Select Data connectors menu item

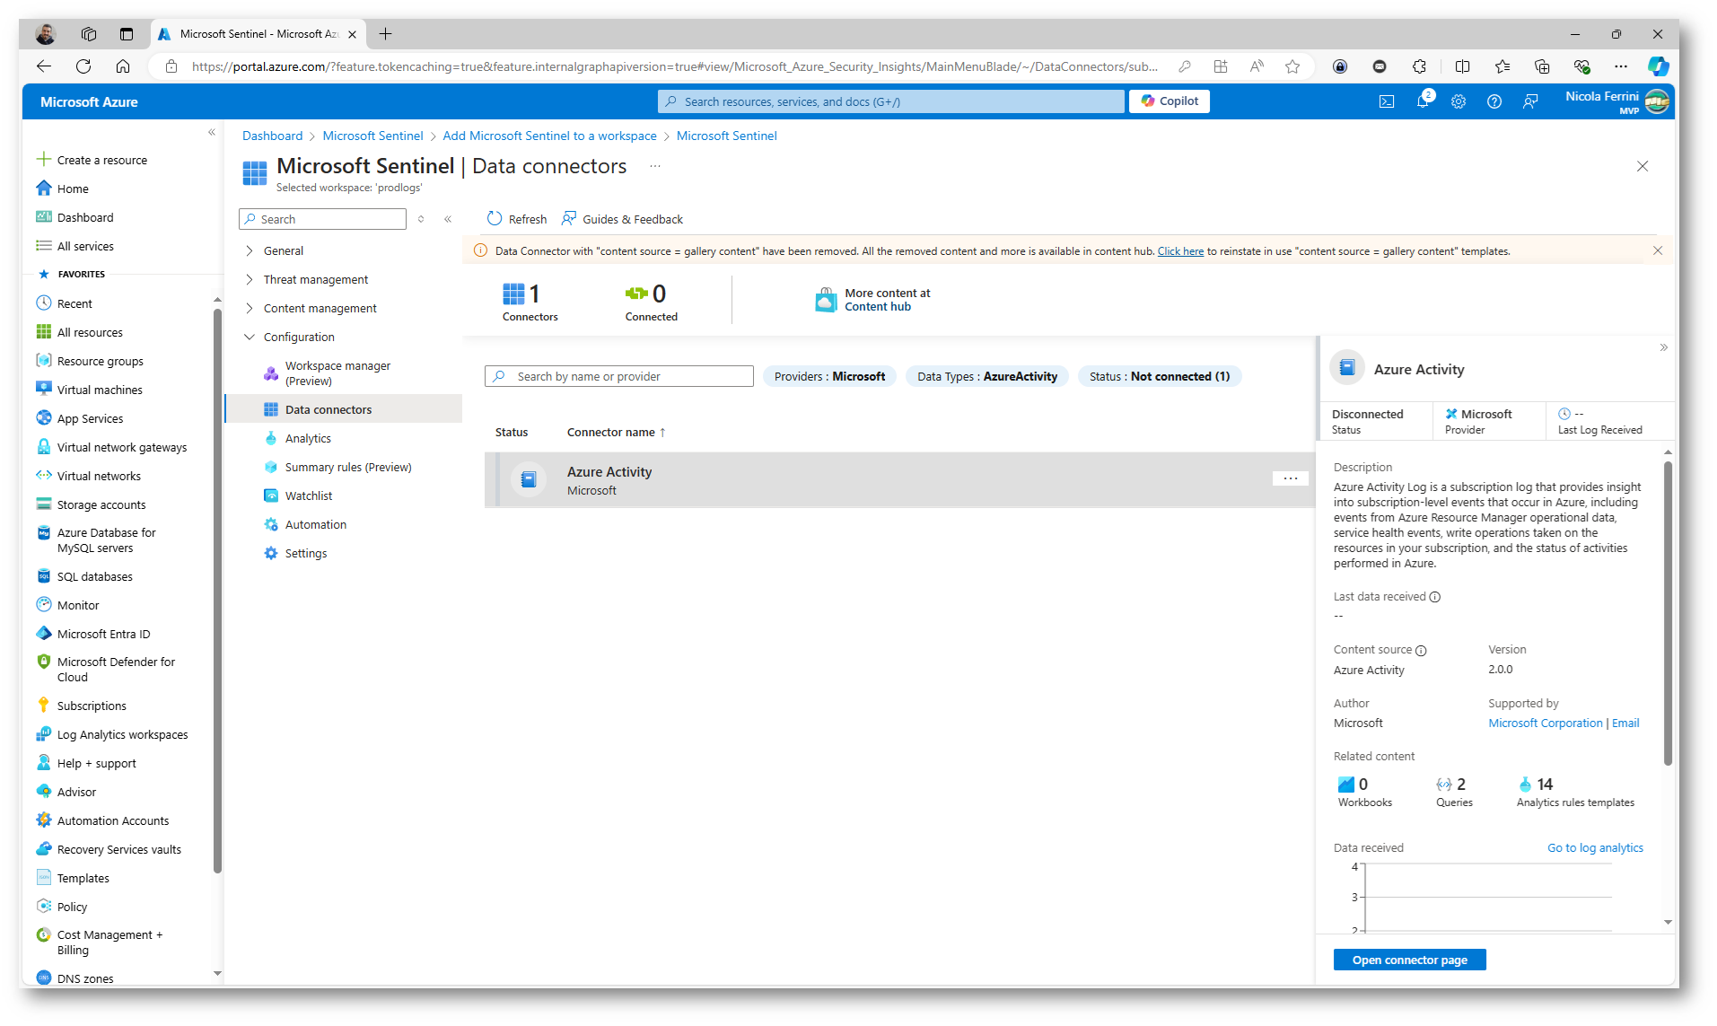pos(343,409)
